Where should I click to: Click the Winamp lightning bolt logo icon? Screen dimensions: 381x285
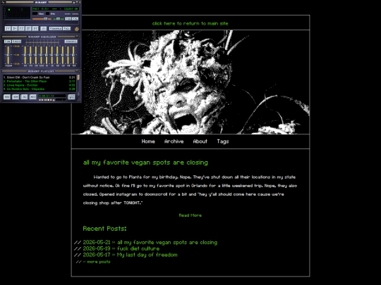(x=77, y=29)
